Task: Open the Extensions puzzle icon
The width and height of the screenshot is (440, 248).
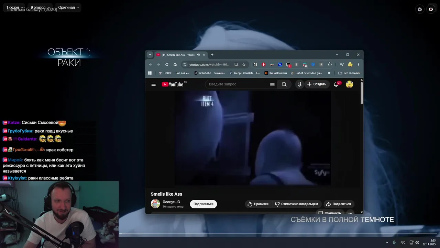Action: 330,64
